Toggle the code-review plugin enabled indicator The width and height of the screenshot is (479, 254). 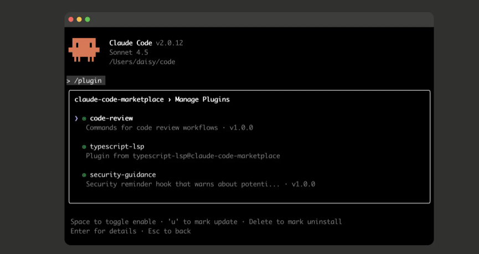(x=84, y=118)
